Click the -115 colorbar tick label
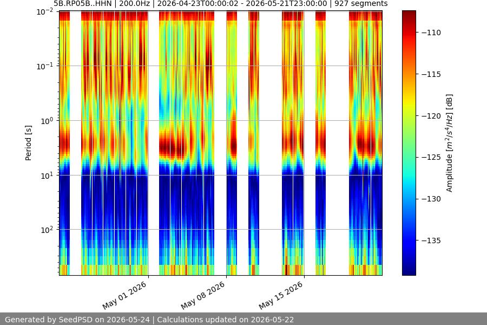This screenshot has height=325, width=487. [x=431, y=74]
